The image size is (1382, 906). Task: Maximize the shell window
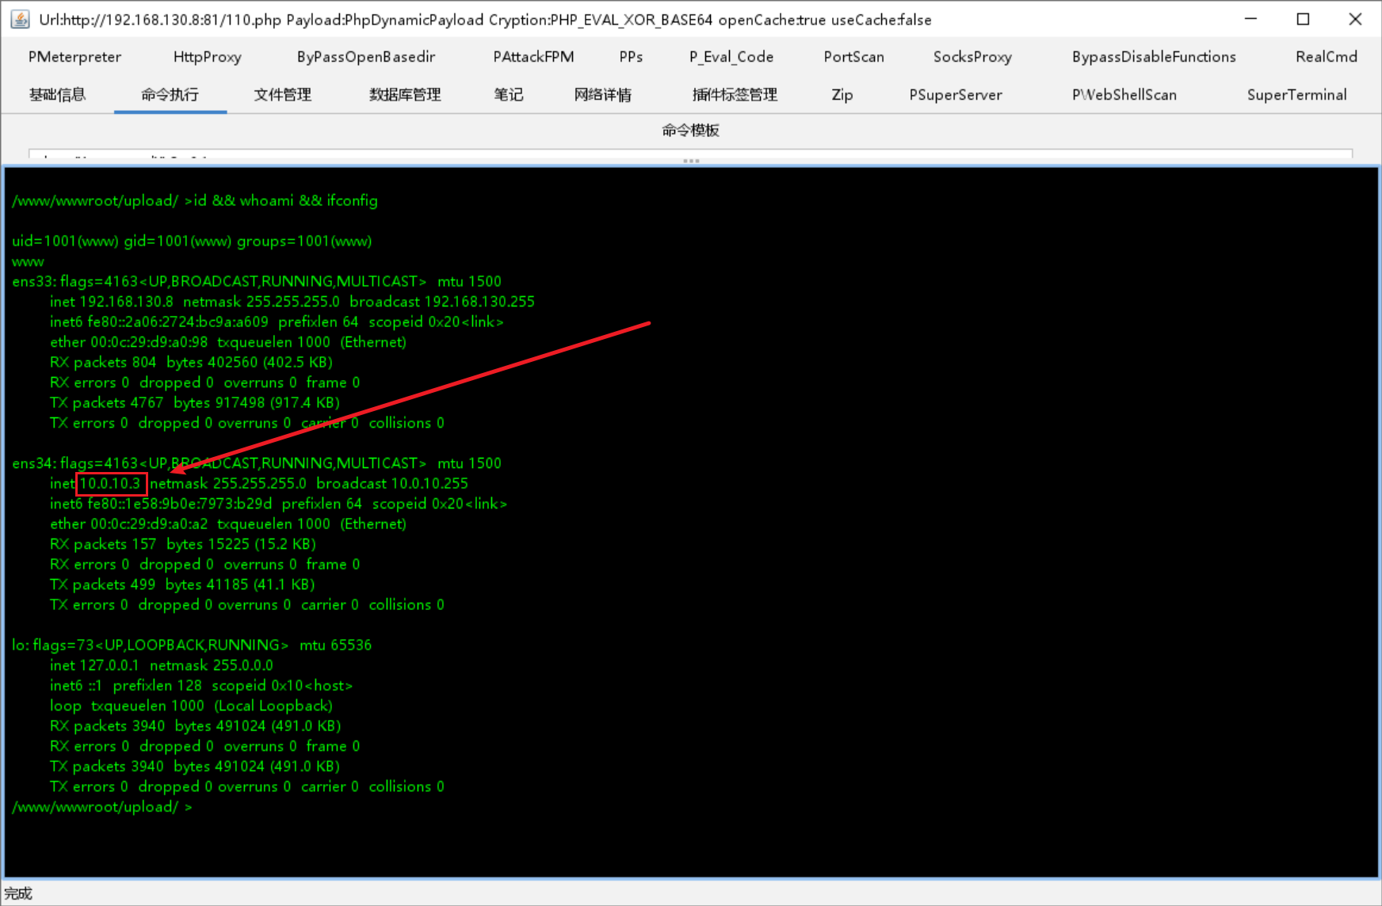point(1303,19)
